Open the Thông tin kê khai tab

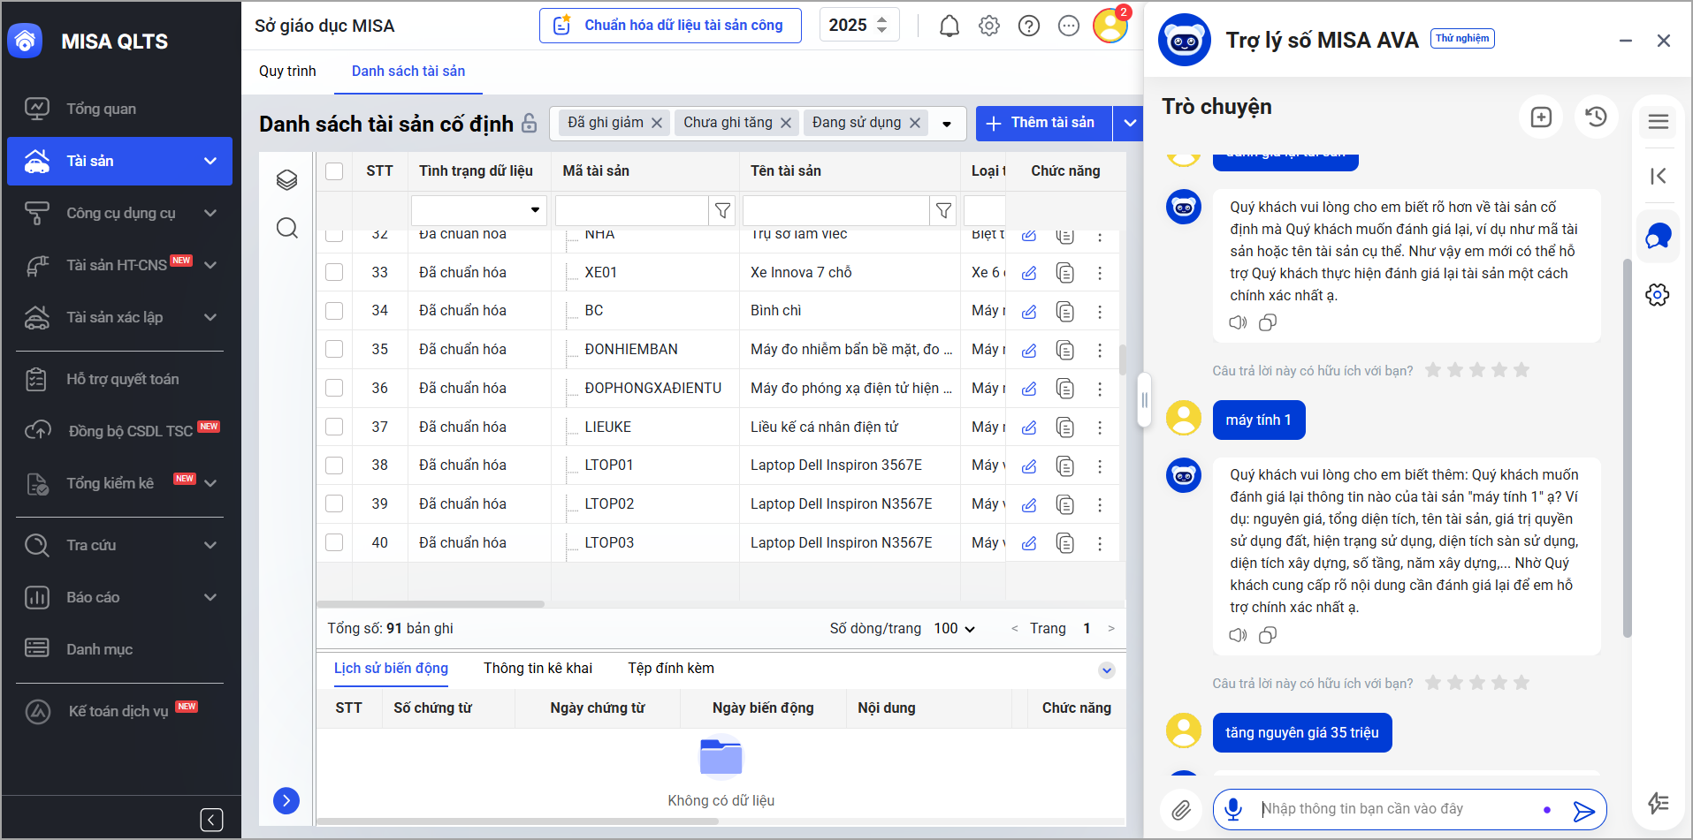[538, 669]
